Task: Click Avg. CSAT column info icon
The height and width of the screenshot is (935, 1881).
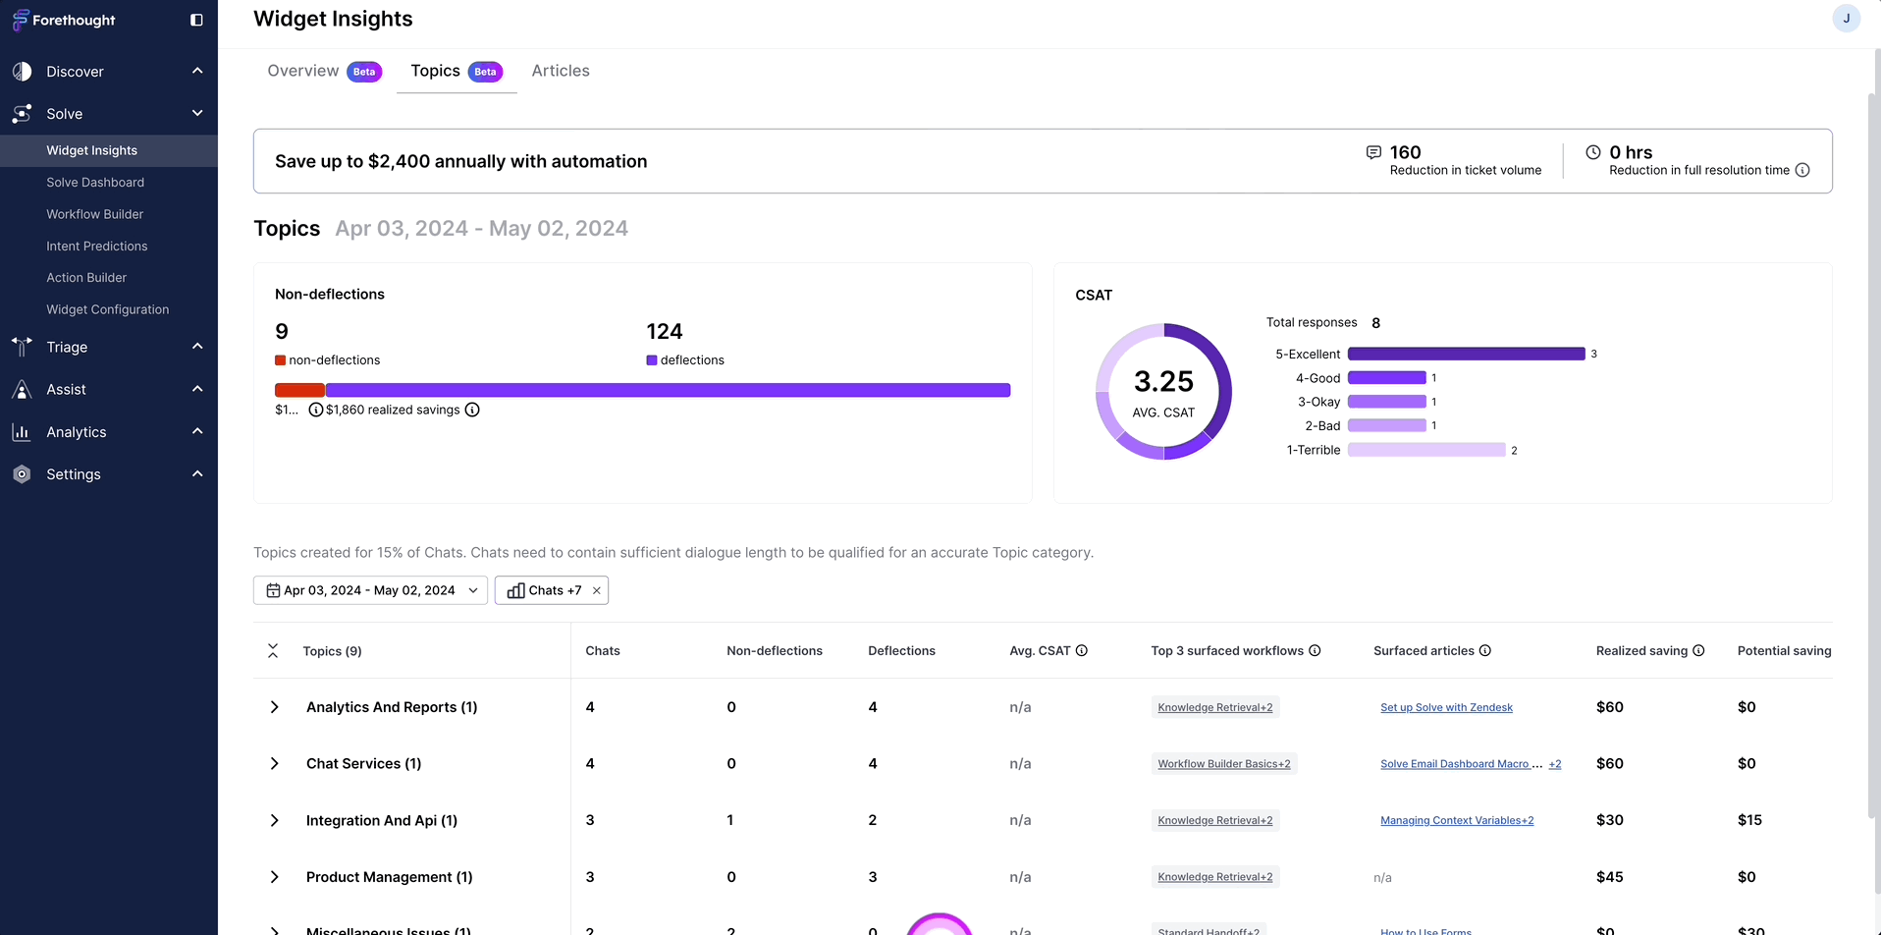Action: [1082, 650]
